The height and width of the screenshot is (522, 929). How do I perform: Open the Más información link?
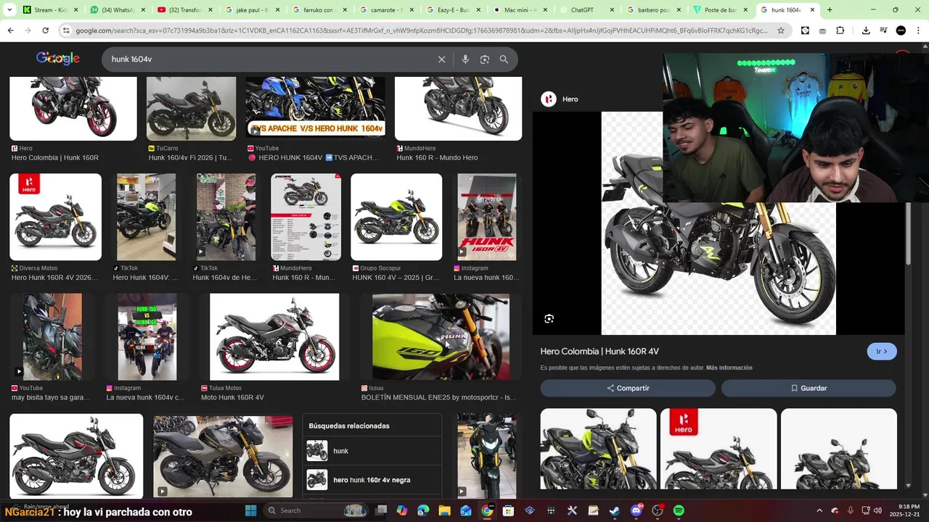(729, 368)
